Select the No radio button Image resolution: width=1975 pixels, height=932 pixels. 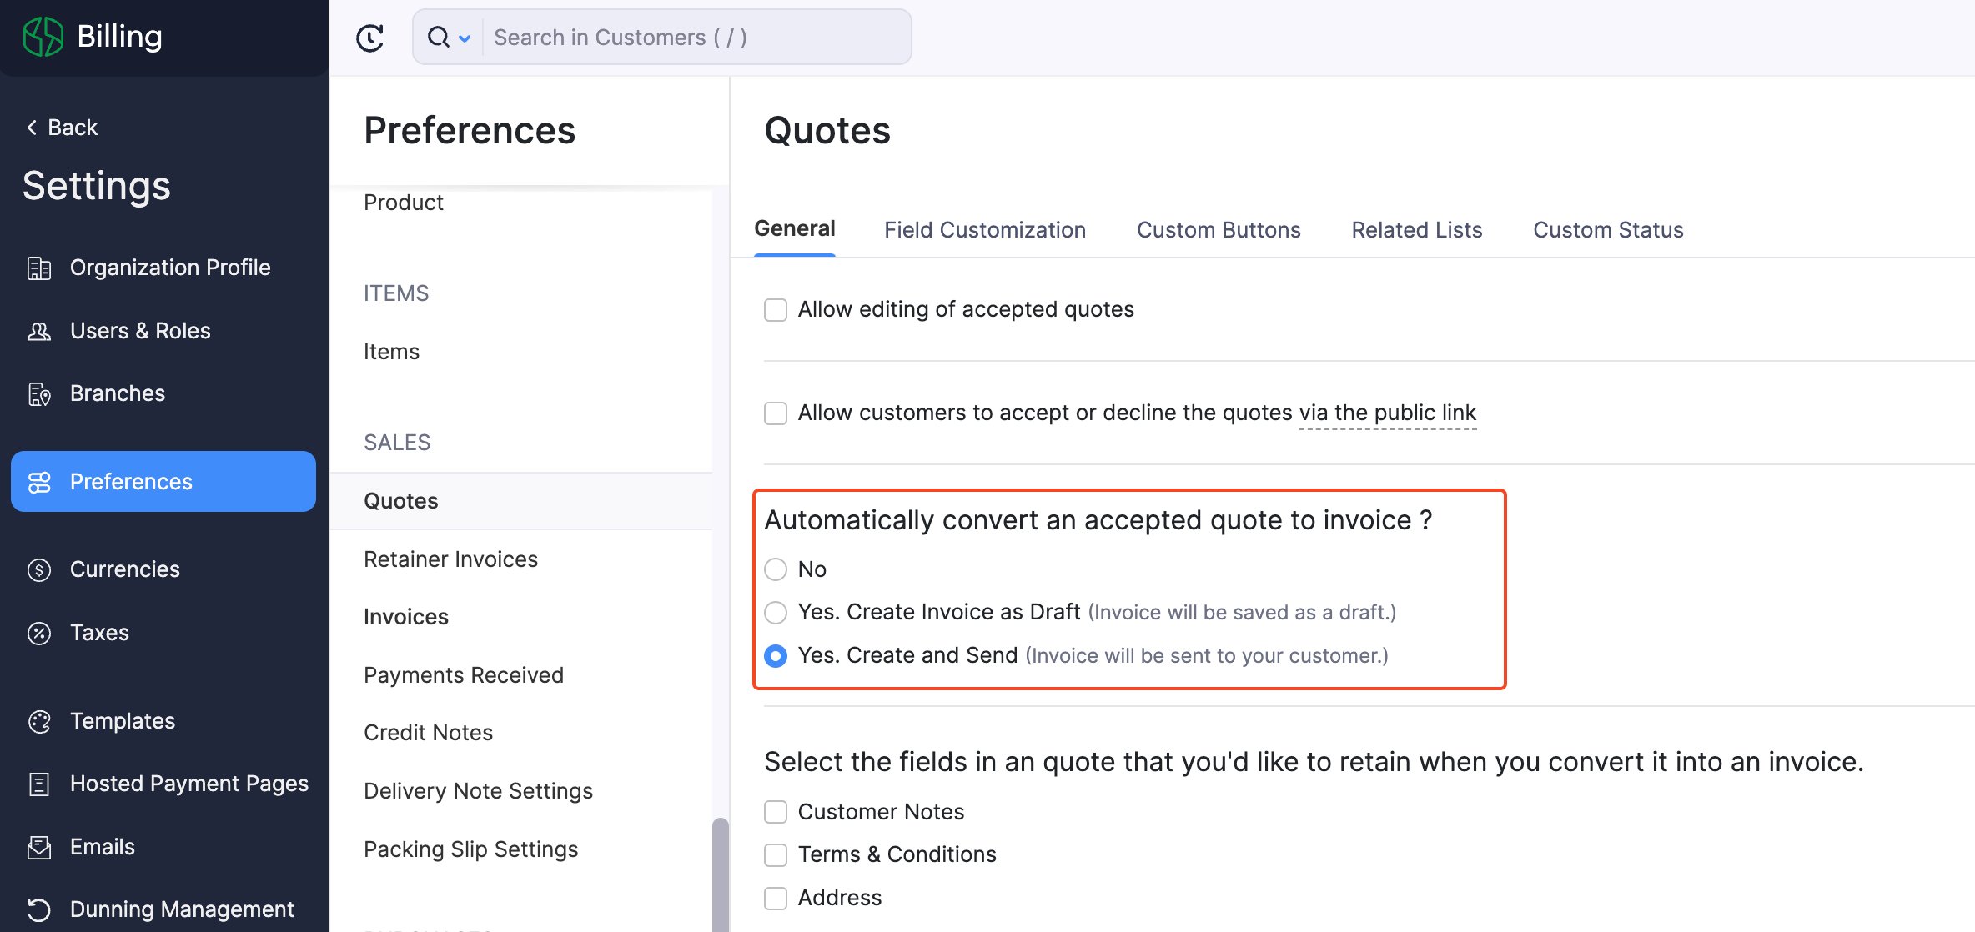(775, 569)
